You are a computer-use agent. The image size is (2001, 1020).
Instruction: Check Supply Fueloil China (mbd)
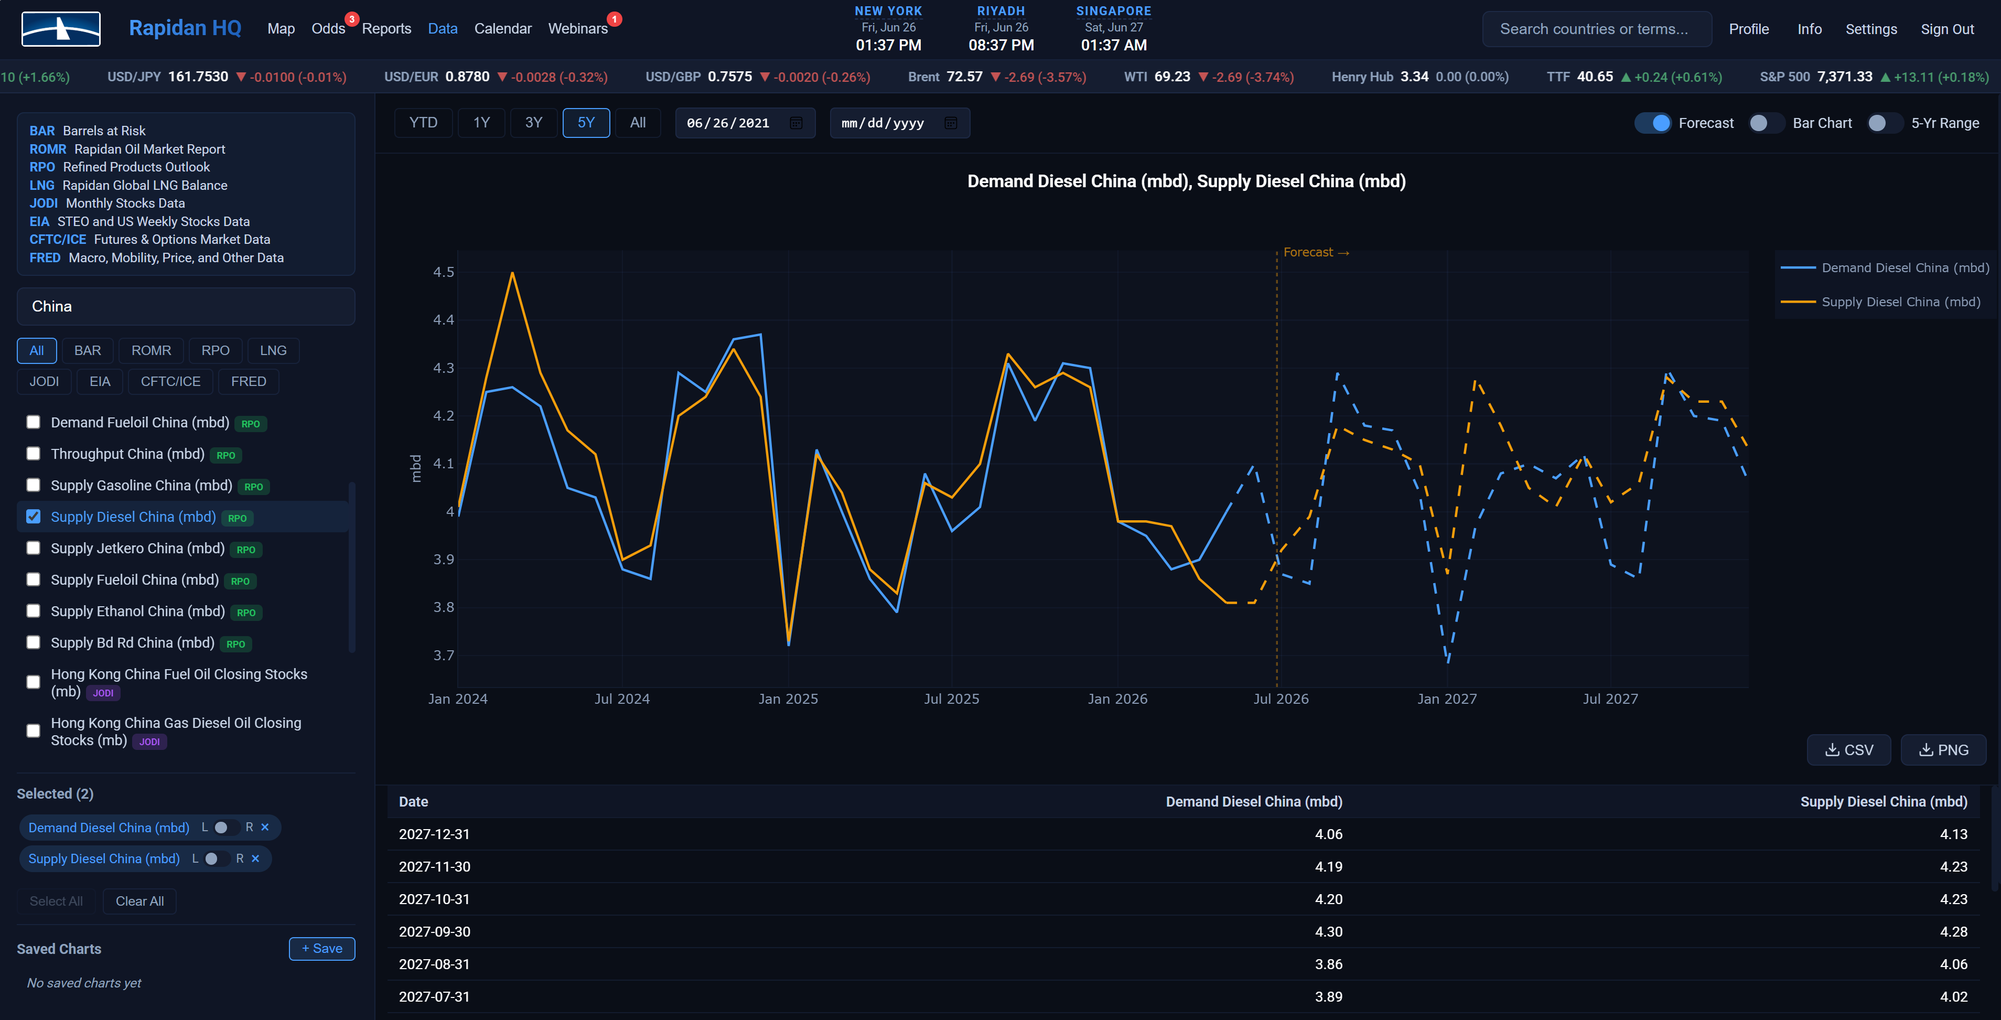coord(34,579)
